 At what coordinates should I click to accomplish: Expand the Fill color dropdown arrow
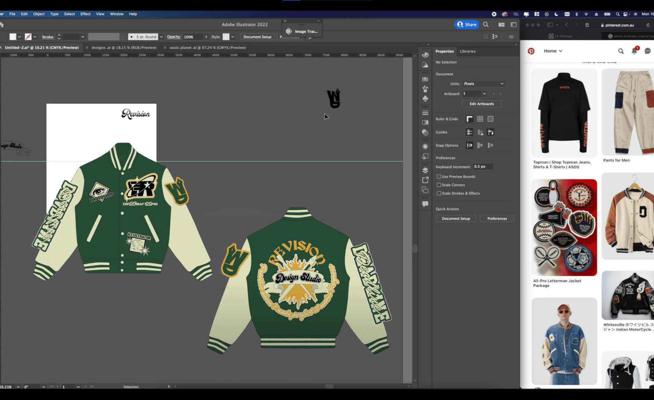click(x=19, y=37)
